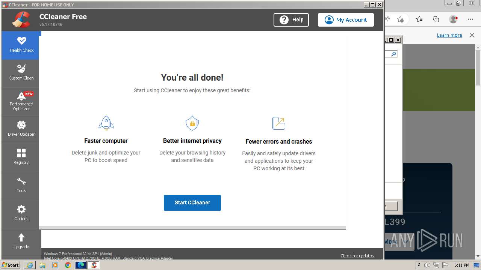Viewport: 481px width, 270px height.
Task: Click the 'Better internet privacy' title text
Action: coord(192,141)
